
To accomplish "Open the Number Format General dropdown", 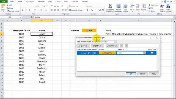I will coord(103,6).
